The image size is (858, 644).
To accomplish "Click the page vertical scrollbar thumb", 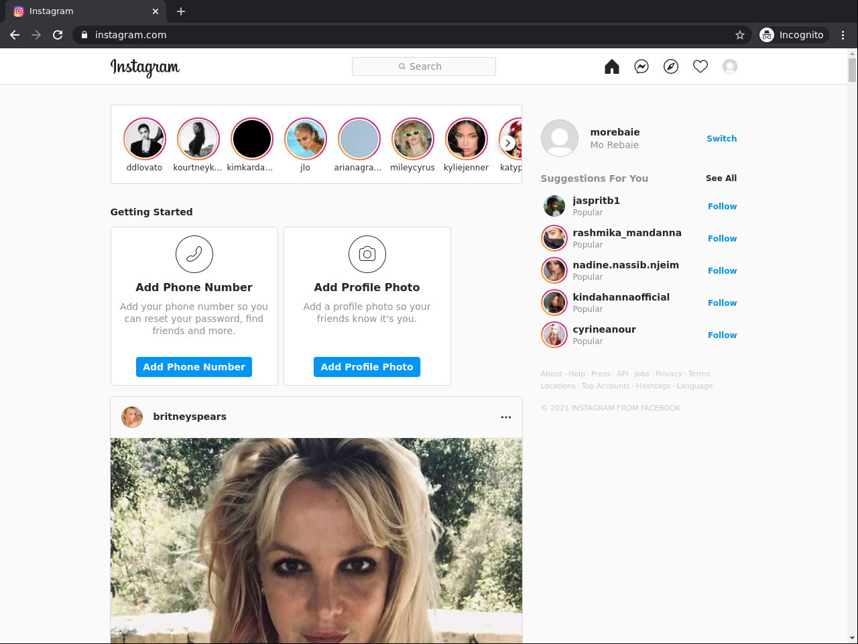I will pos(853,70).
